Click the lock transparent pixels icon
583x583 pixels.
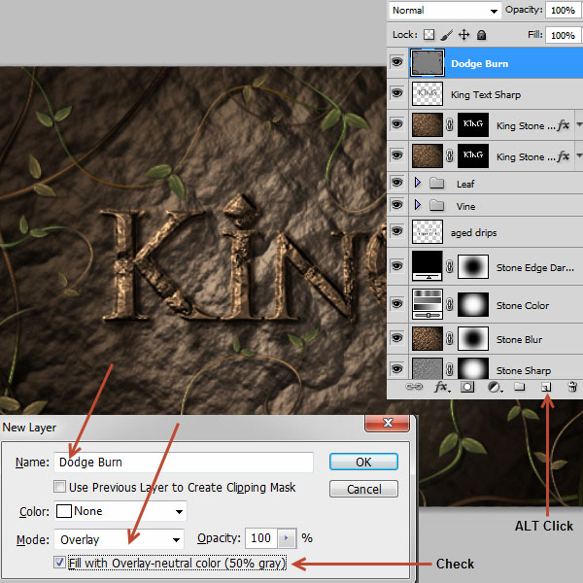(x=429, y=35)
